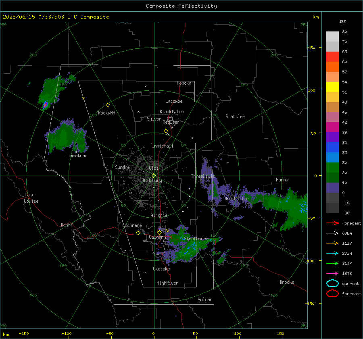Click the Sundre label
This screenshot has width=363, height=339.
tap(122, 167)
